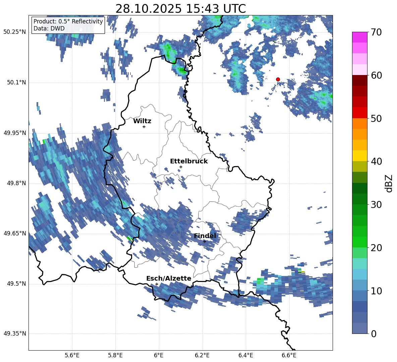Click the 60 colorbar tick label
Viewport: 397px width, 362px height.
point(376,75)
